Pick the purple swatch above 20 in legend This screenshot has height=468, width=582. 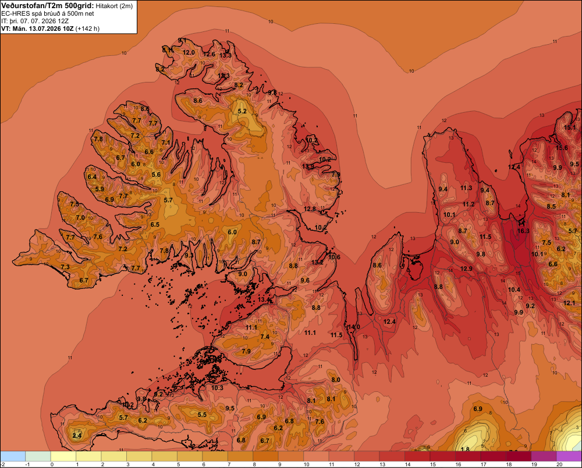pyautogui.click(x=569, y=456)
